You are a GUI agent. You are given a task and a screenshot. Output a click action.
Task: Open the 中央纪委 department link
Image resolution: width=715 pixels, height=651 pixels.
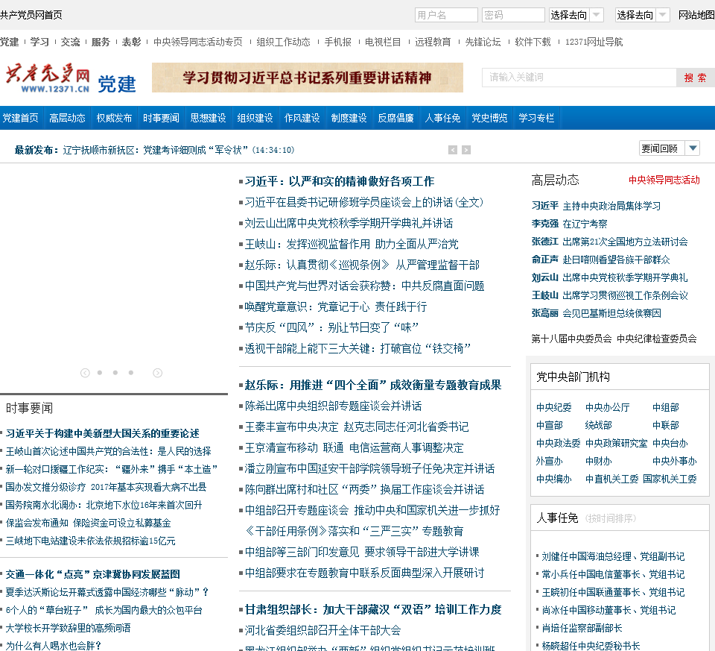pyautogui.click(x=553, y=407)
